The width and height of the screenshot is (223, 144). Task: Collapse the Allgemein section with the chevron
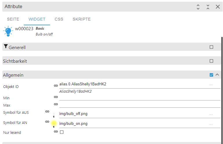point(217,75)
